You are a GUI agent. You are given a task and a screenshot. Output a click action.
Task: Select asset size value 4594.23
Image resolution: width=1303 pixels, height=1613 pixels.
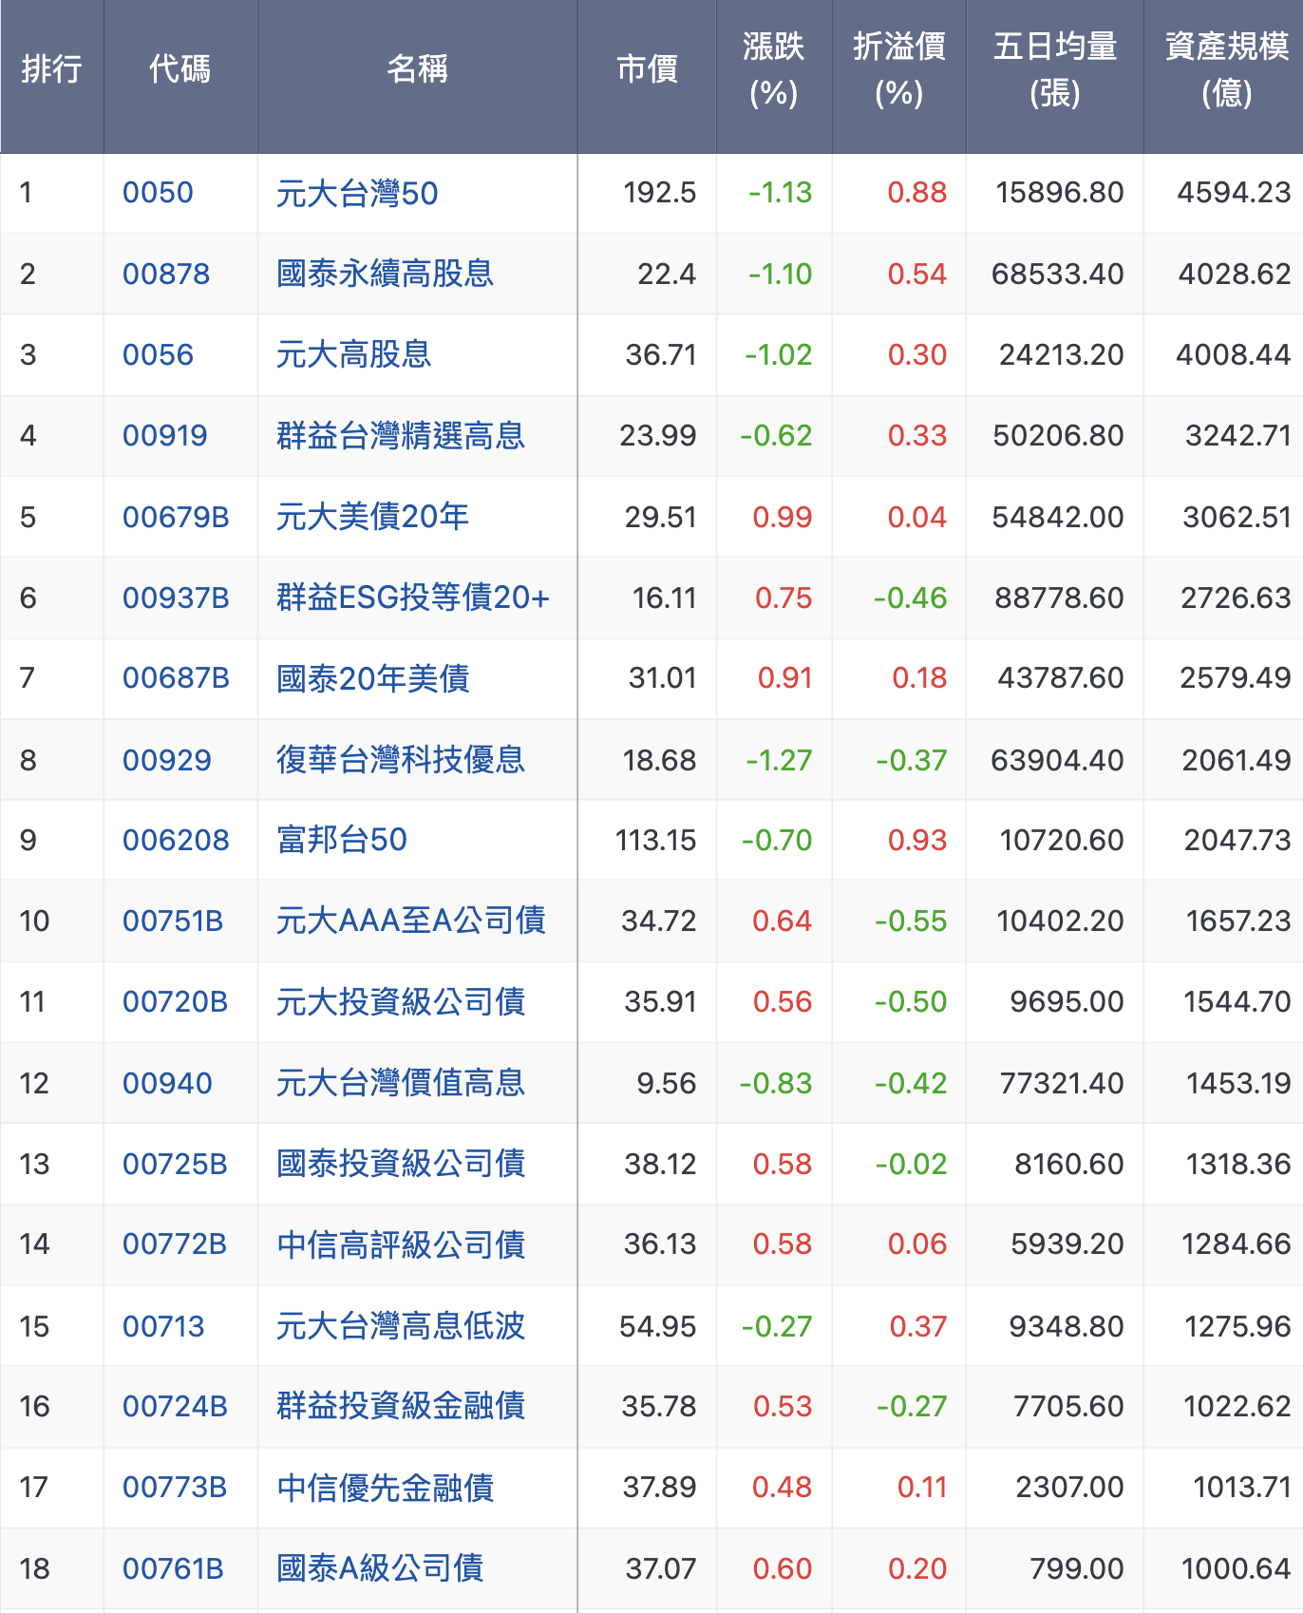[x=1234, y=193]
